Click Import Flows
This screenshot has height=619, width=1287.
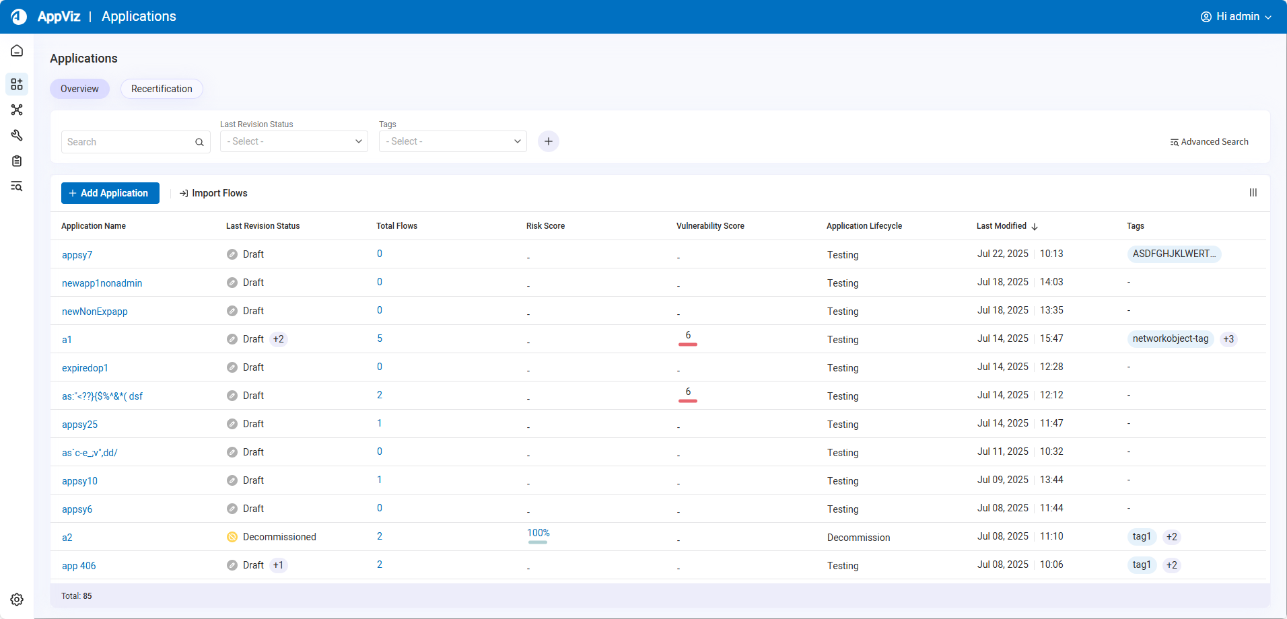[214, 193]
